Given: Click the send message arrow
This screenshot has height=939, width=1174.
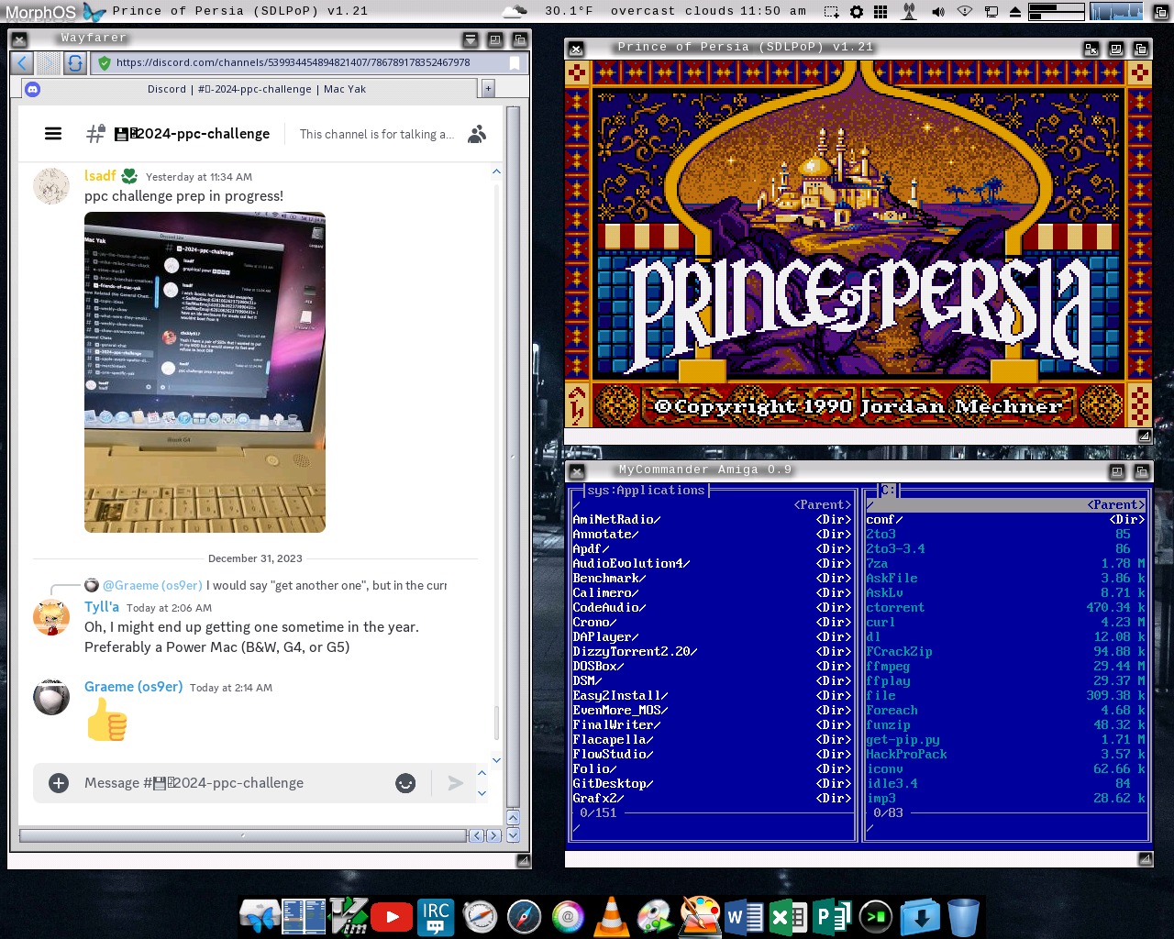Looking at the screenshot, I should pyautogui.click(x=456, y=783).
